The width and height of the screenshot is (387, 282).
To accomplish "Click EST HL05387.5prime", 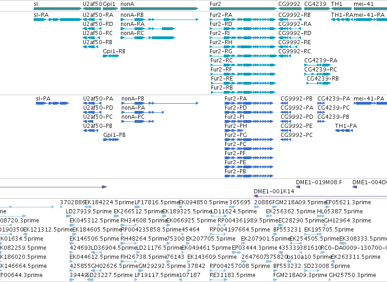I will coord(321,216).
